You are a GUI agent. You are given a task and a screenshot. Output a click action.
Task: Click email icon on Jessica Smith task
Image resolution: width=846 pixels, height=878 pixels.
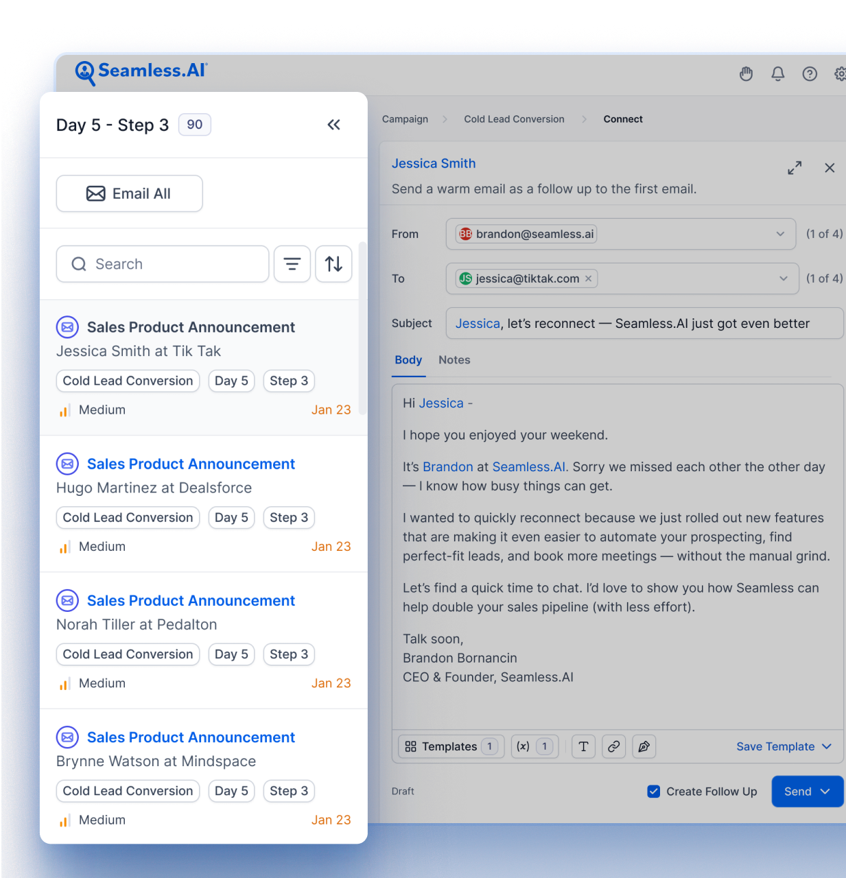coord(67,327)
